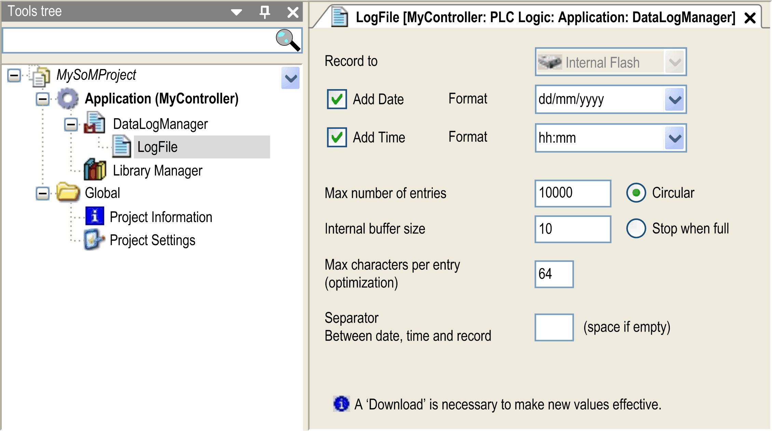The width and height of the screenshot is (772, 431).
Task: Click the LogFile document icon
Action: click(121, 147)
